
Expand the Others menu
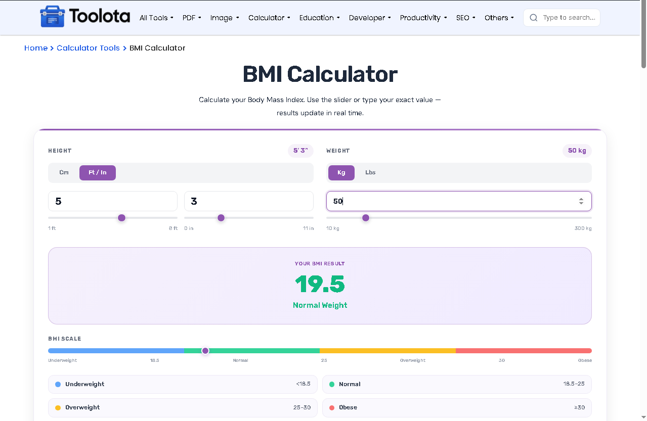[499, 18]
